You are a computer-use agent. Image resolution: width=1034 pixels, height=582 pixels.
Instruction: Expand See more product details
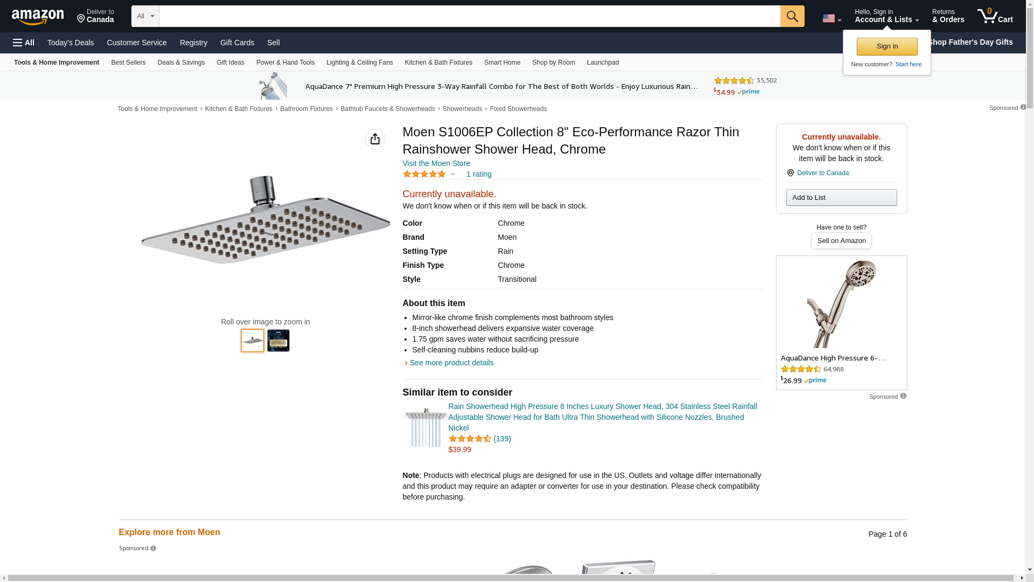click(x=451, y=363)
